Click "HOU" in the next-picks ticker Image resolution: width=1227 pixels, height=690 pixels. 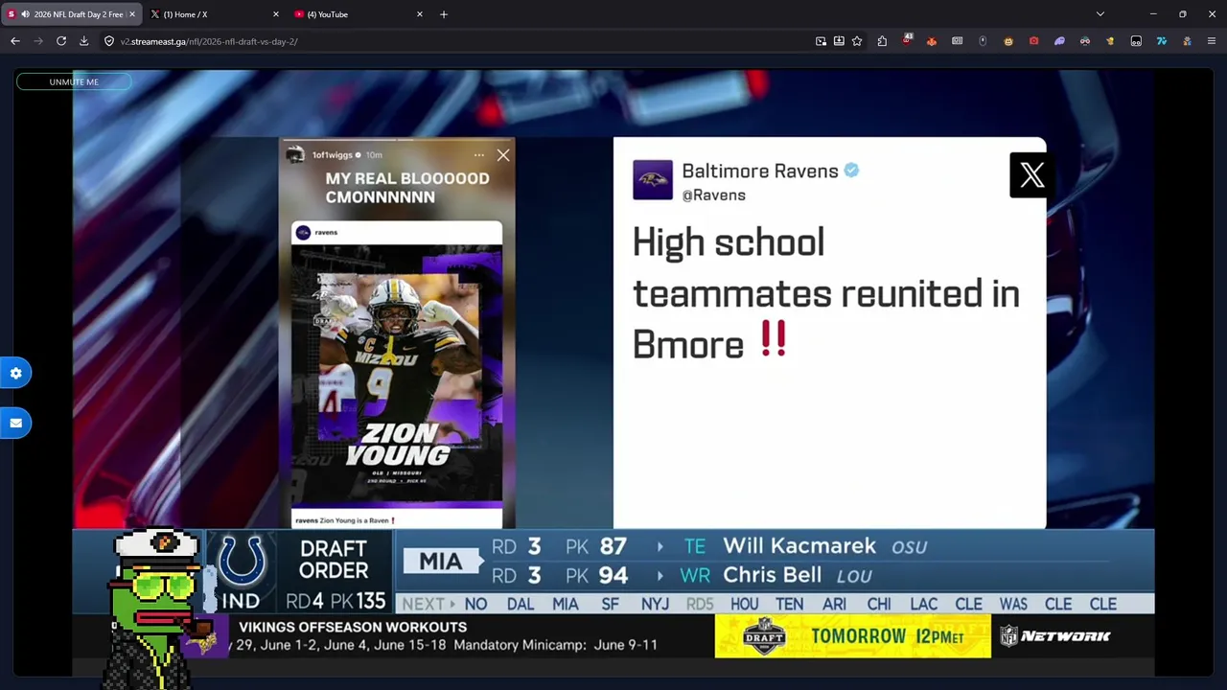pyautogui.click(x=744, y=604)
